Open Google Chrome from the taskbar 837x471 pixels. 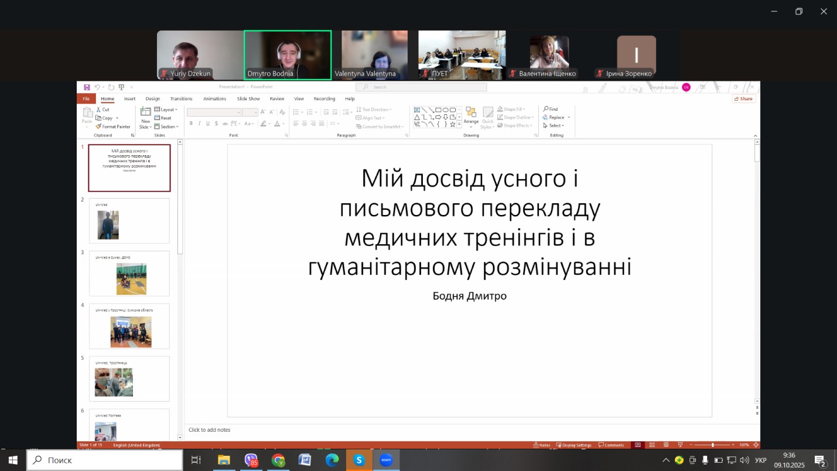pyautogui.click(x=278, y=460)
